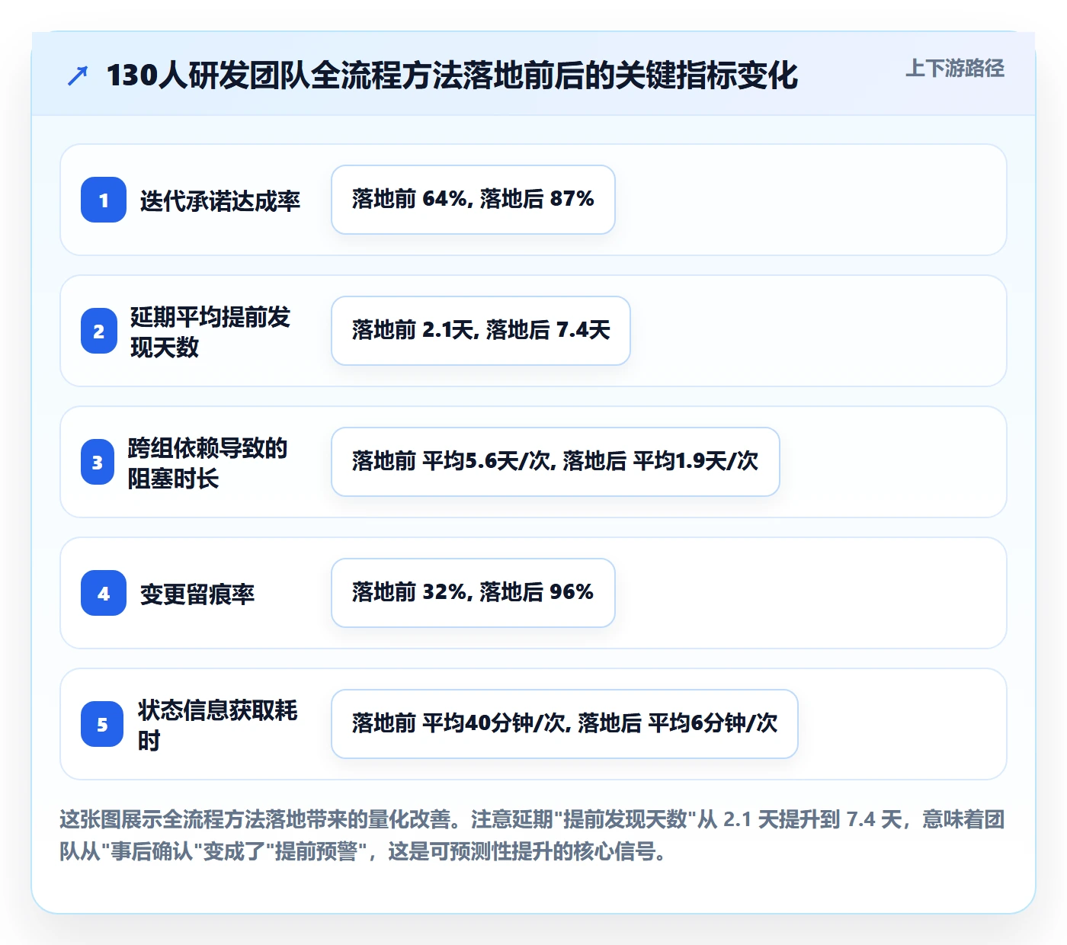Click the 延期平均提前发现天数 label
The height and width of the screenshot is (945, 1067).
(x=210, y=332)
